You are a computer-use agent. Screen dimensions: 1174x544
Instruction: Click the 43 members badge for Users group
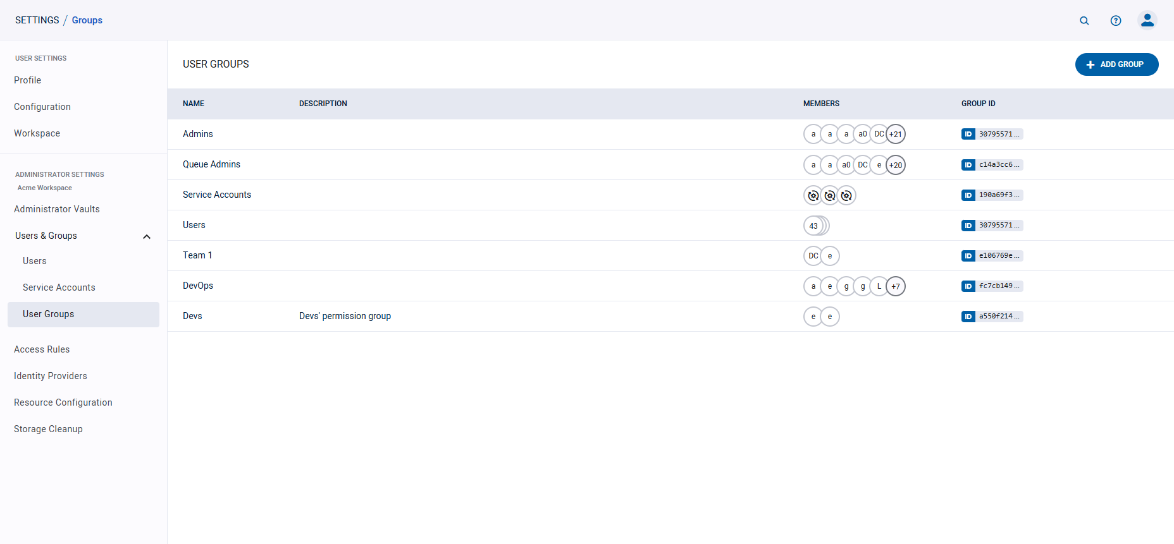(x=813, y=226)
